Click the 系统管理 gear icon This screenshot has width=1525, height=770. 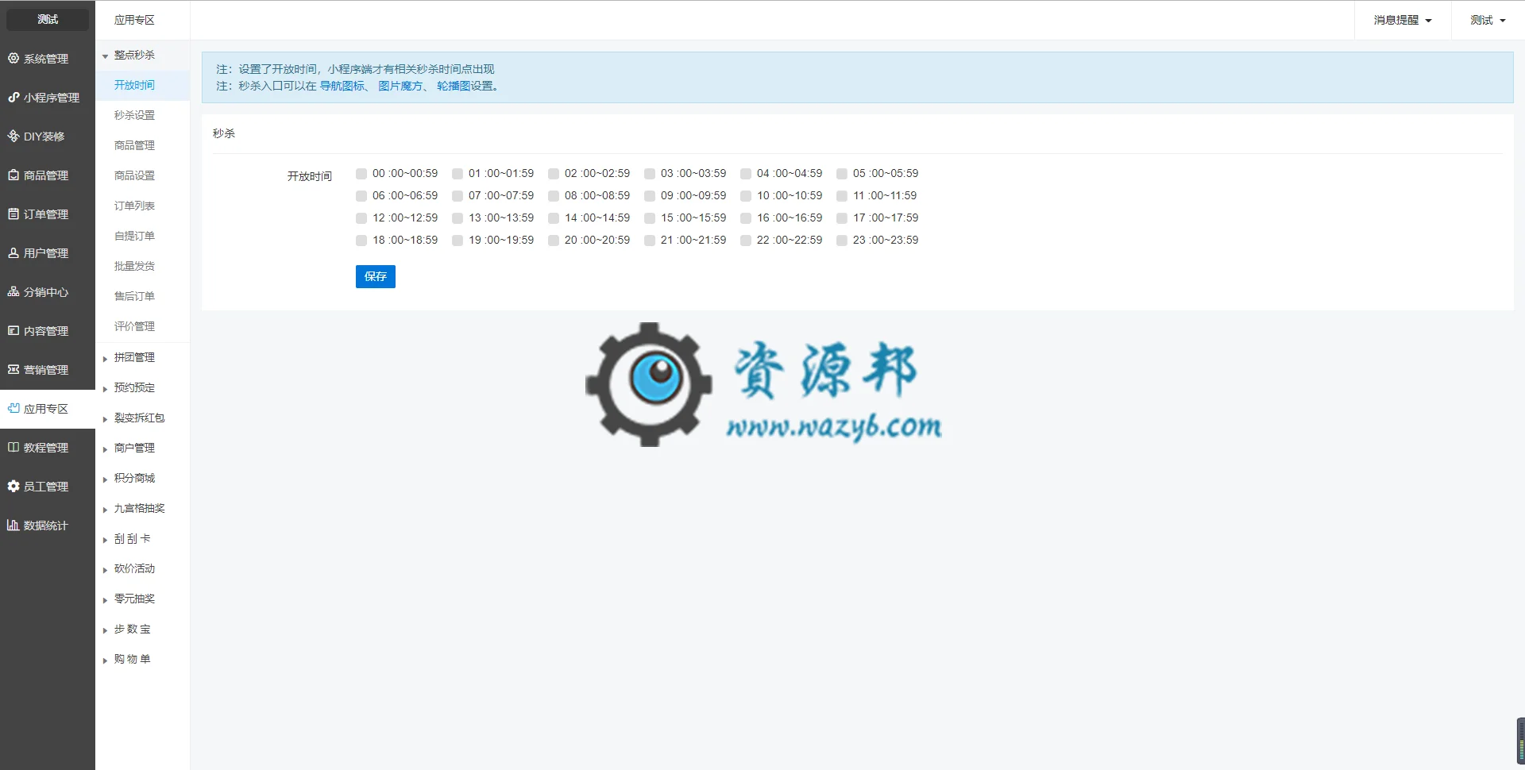[x=13, y=58]
